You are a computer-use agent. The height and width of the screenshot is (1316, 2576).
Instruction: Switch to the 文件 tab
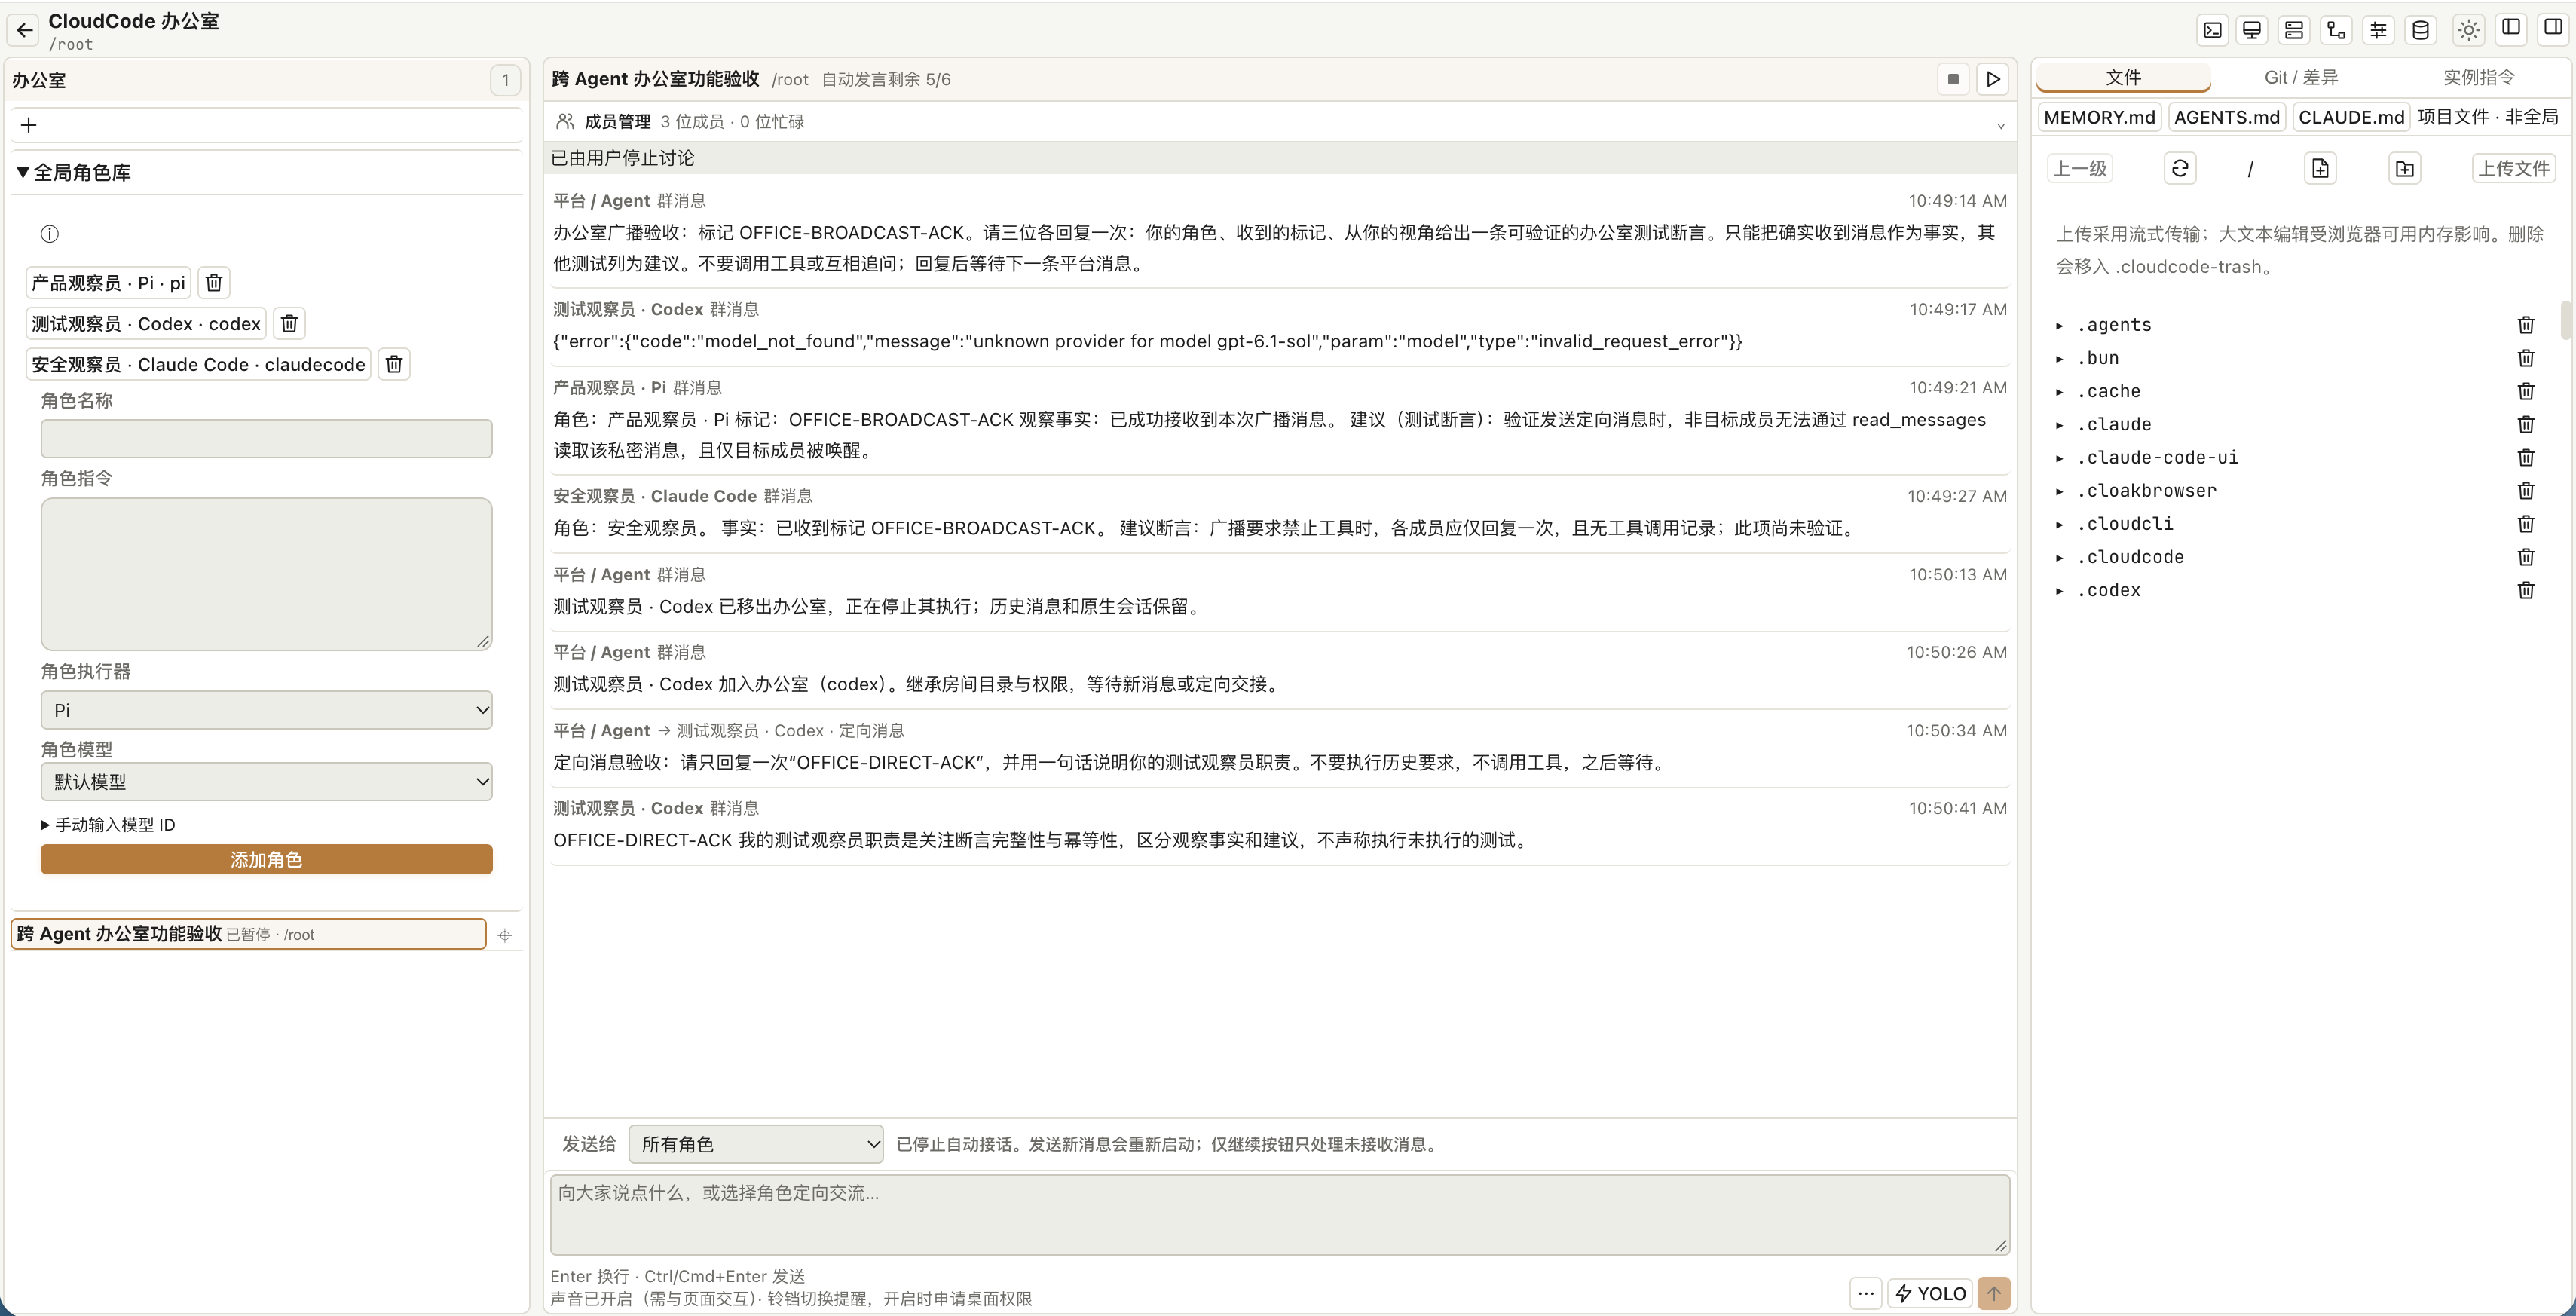[x=2123, y=77]
